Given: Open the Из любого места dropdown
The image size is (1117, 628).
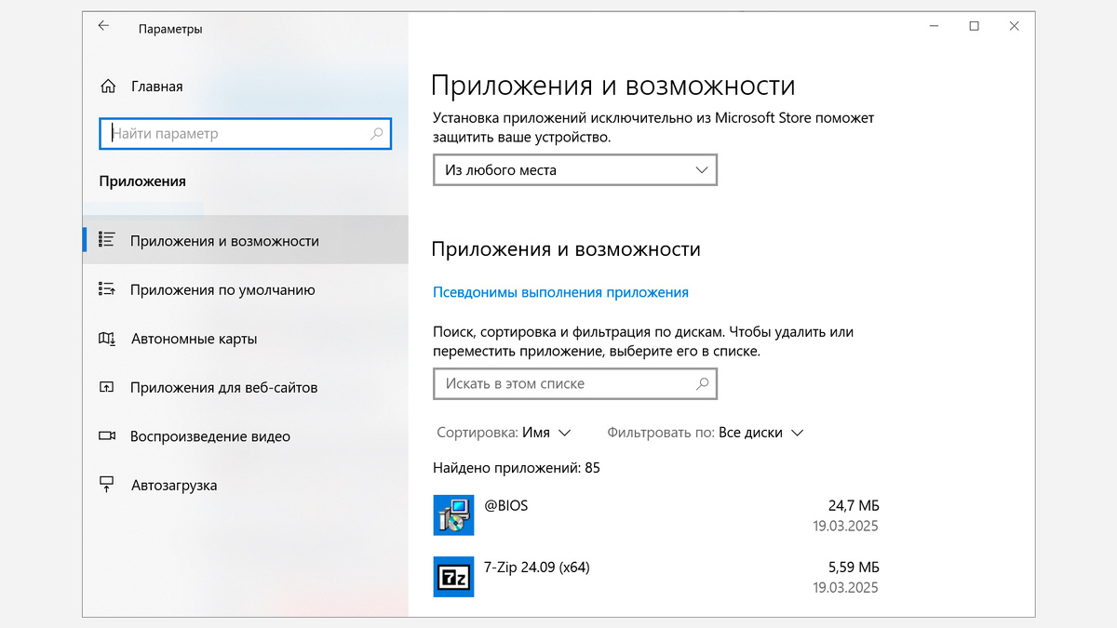Looking at the screenshot, I should coord(575,170).
